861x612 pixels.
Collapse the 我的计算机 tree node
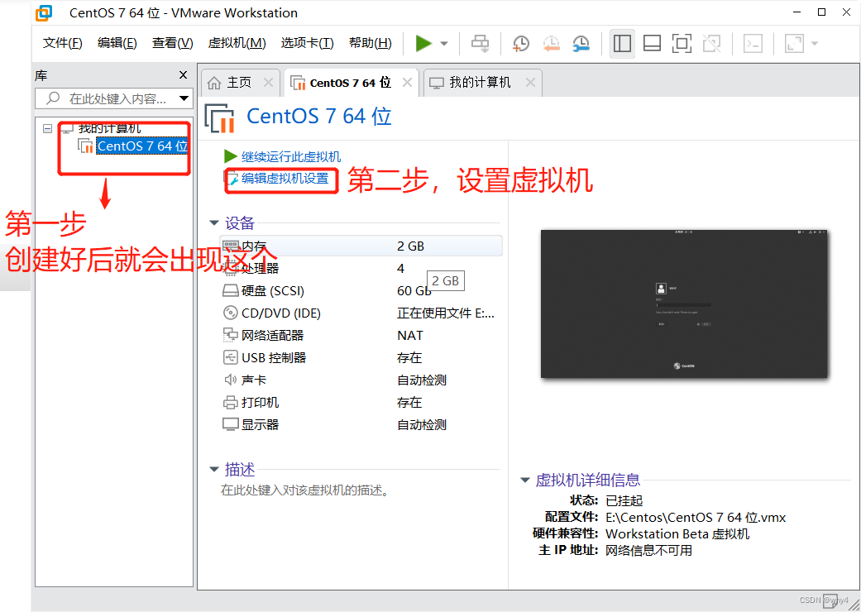[x=48, y=128]
